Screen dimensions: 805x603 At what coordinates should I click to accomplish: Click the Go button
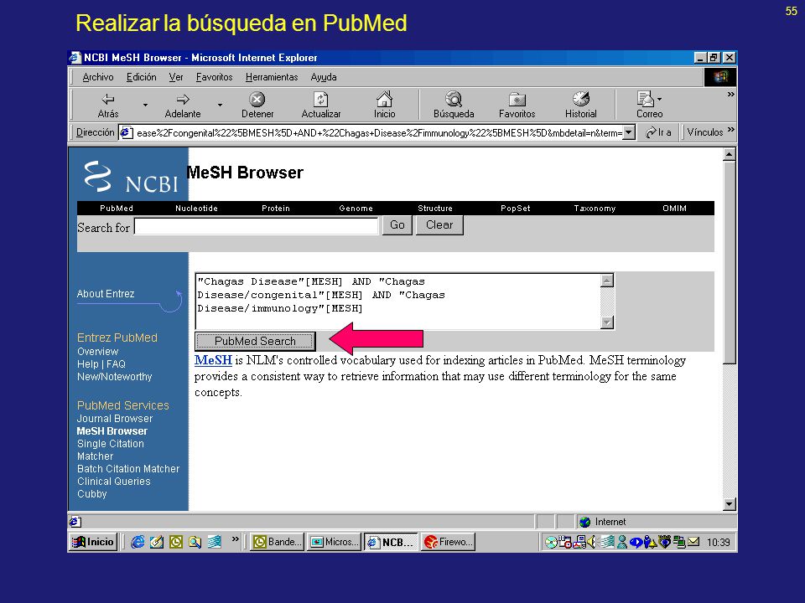pos(397,225)
